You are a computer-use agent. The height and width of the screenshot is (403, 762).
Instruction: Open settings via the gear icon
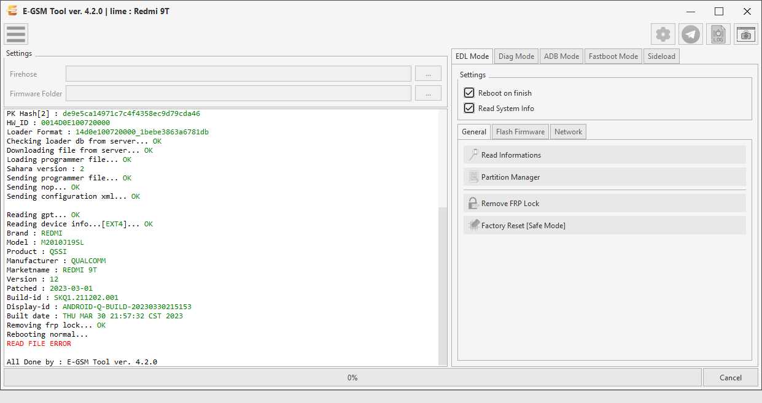(663, 34)
